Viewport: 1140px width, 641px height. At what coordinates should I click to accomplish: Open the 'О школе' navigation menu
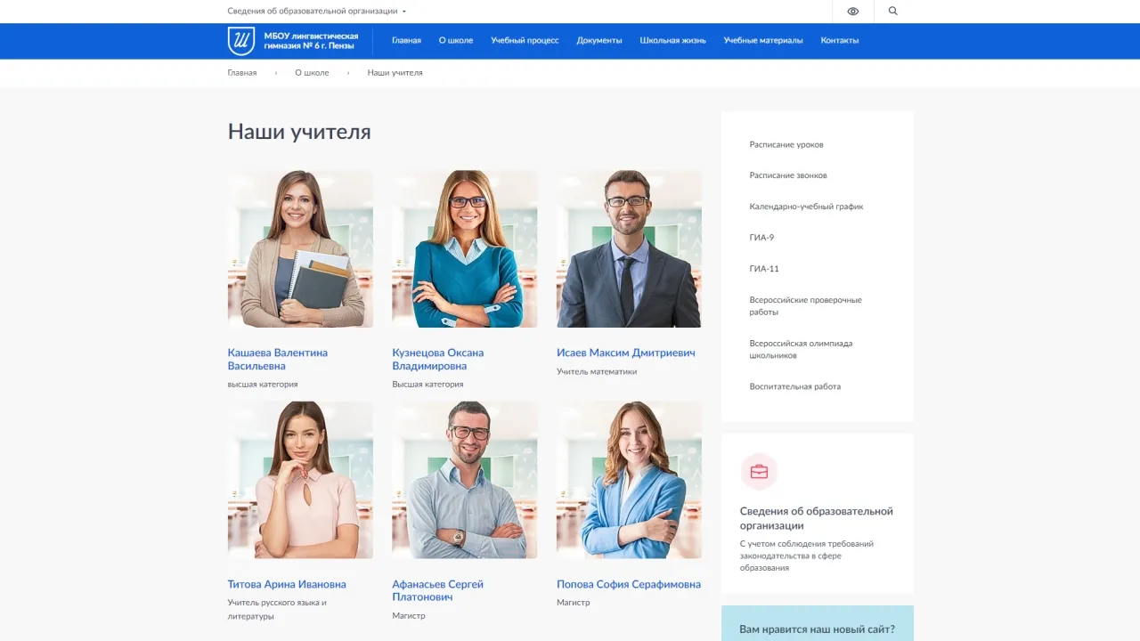[x=456, y=40]
